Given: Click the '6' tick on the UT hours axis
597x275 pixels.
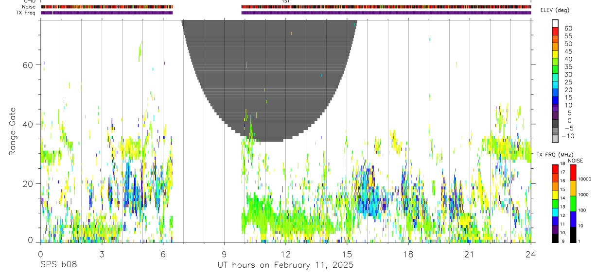Looking at the screenshot, I should (163, 255).
